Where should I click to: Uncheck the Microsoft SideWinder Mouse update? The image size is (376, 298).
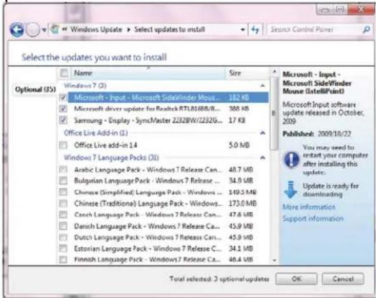click(x=64, y=98)
